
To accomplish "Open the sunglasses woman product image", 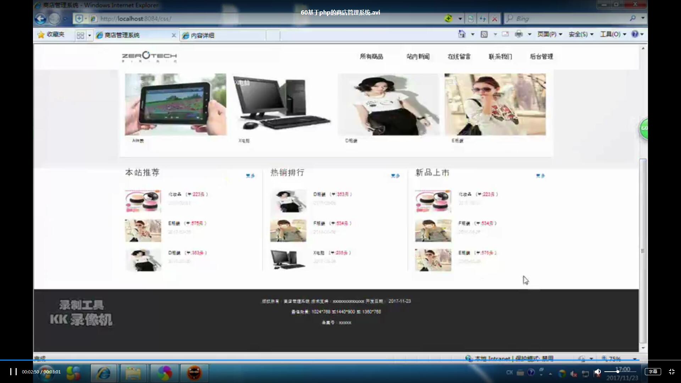I will click(x=495, y=104).
